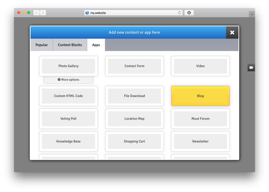Click the green fullscreen window dot
Viewport: 269px width, 192px height.
[x=29, y=13]
